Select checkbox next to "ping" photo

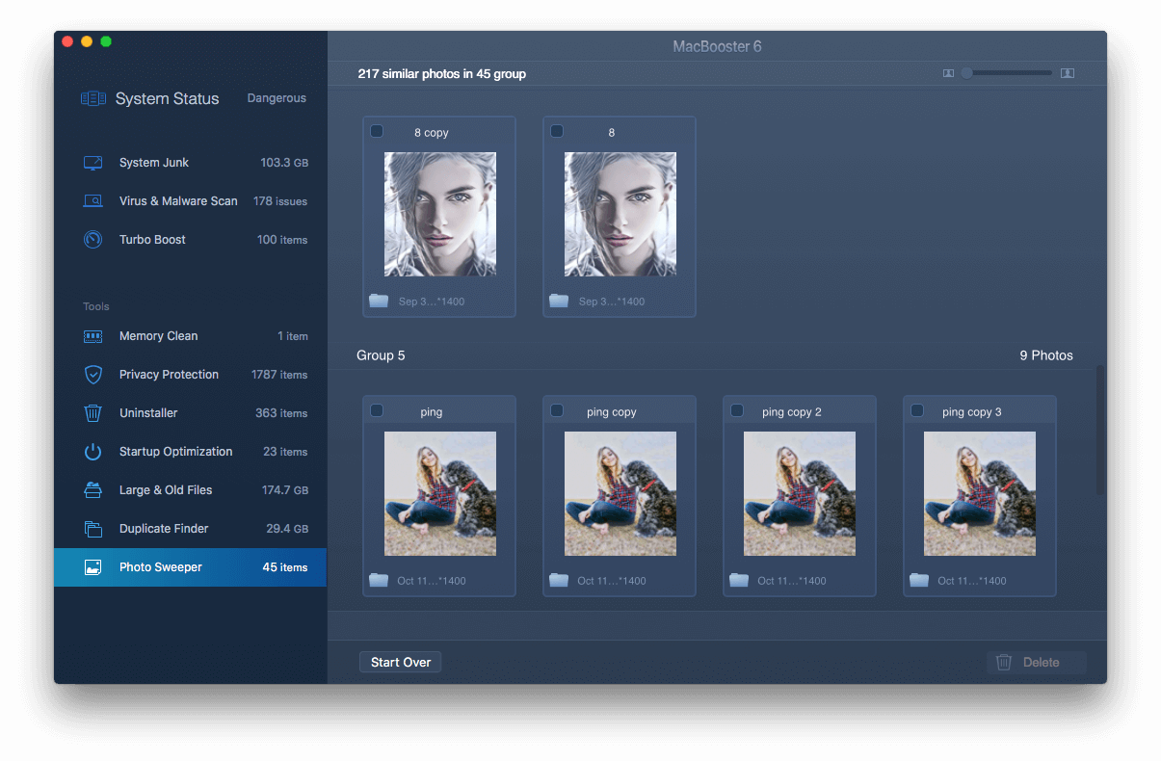[x=377, y=410]
